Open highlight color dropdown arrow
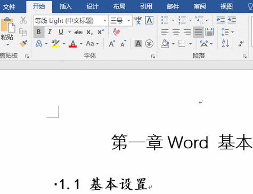Screen dimensions: 253x194 pos(64,44)
